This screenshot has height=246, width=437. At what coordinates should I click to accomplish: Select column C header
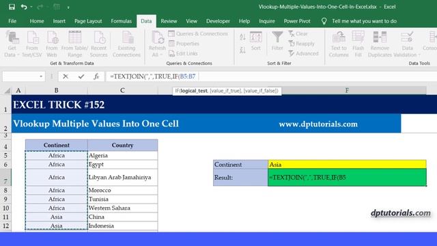coord(122,90)
